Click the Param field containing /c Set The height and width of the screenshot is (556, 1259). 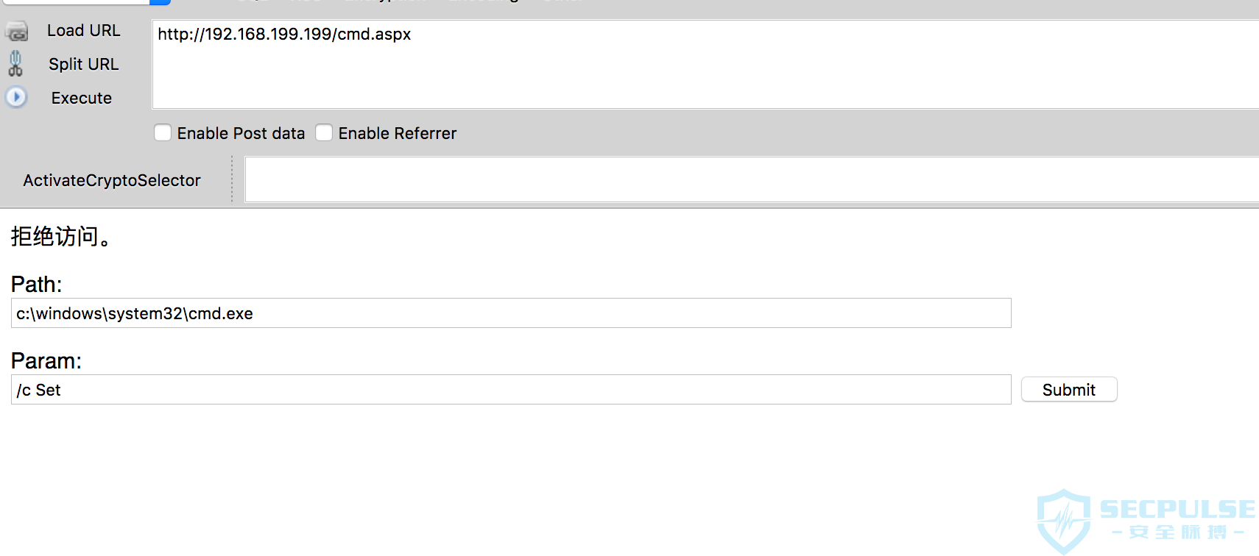point(511,390)
